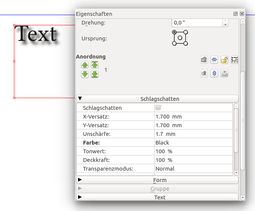Image resolution: width=255 pixels, height=211 pixels.
Task: Lower the object one level down
Action: point(85,74)
